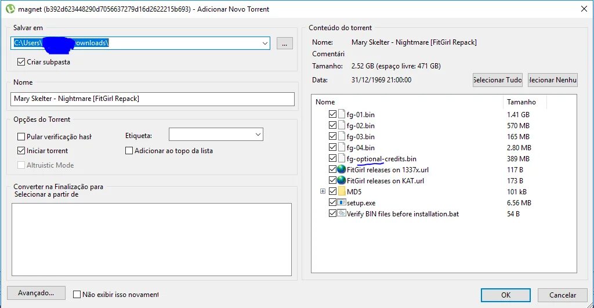594x308 pixels.
Task: Click the fg-04.bin file icon
Action: (341, 147)
